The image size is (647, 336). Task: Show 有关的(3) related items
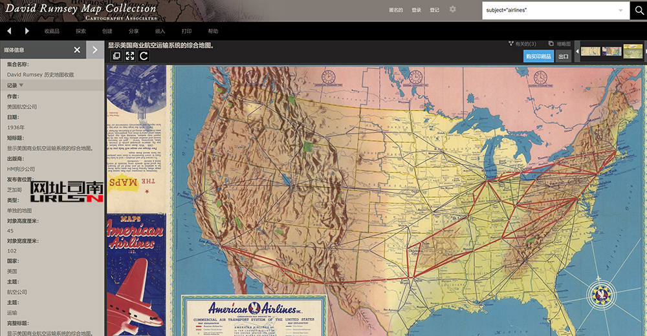(x=523, y=43)
